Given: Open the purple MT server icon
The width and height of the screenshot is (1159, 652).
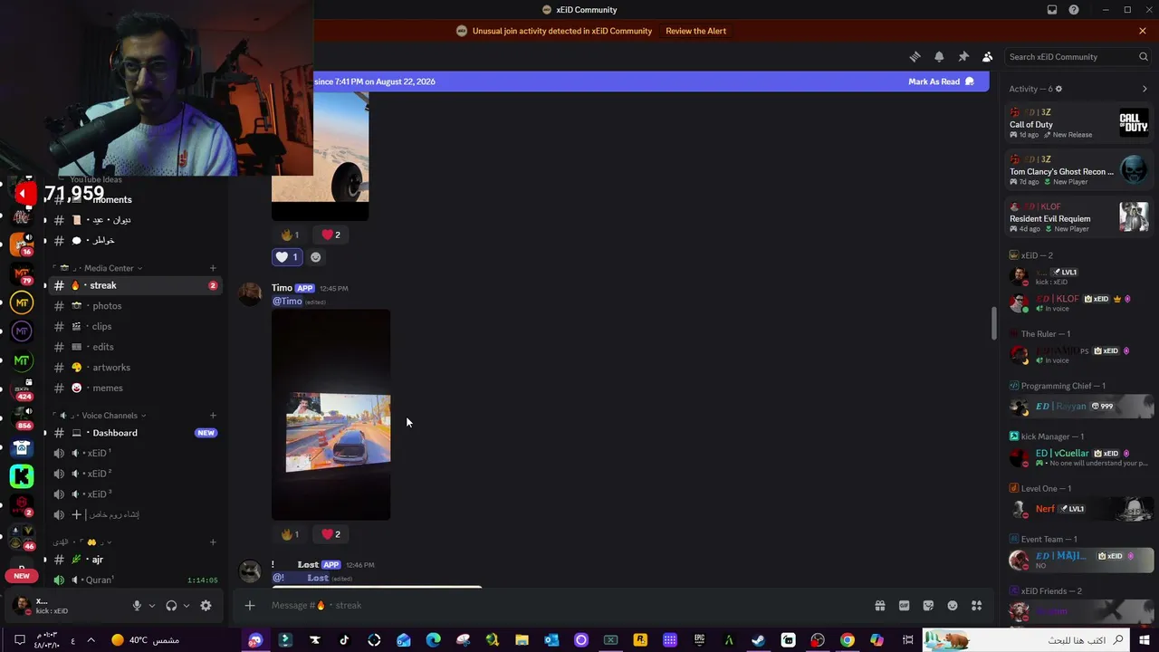Looking at the screenshot, I should (22, 331).
